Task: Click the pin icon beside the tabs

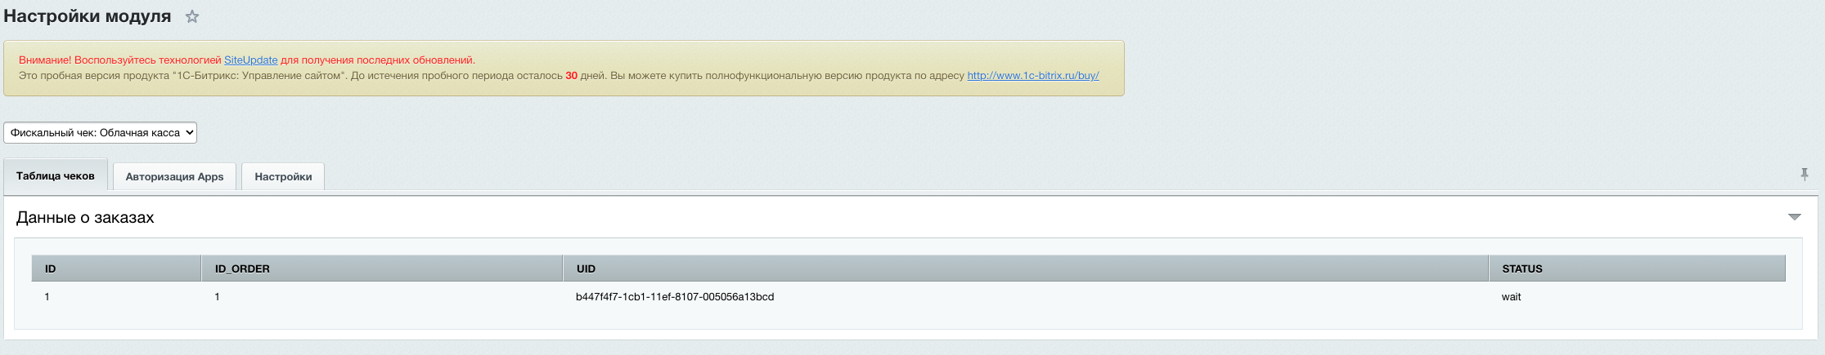Action: point(1804,174)
